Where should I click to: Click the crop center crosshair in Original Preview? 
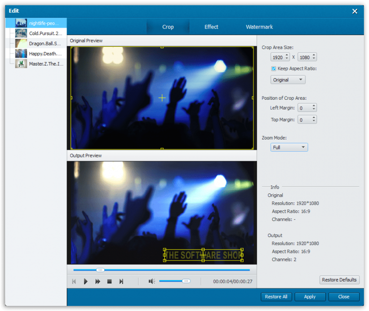[162, 98]
